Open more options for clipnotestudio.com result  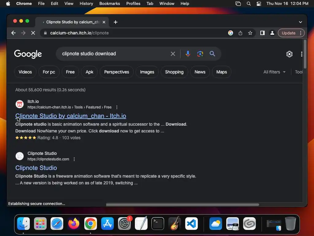click(74, 159)
